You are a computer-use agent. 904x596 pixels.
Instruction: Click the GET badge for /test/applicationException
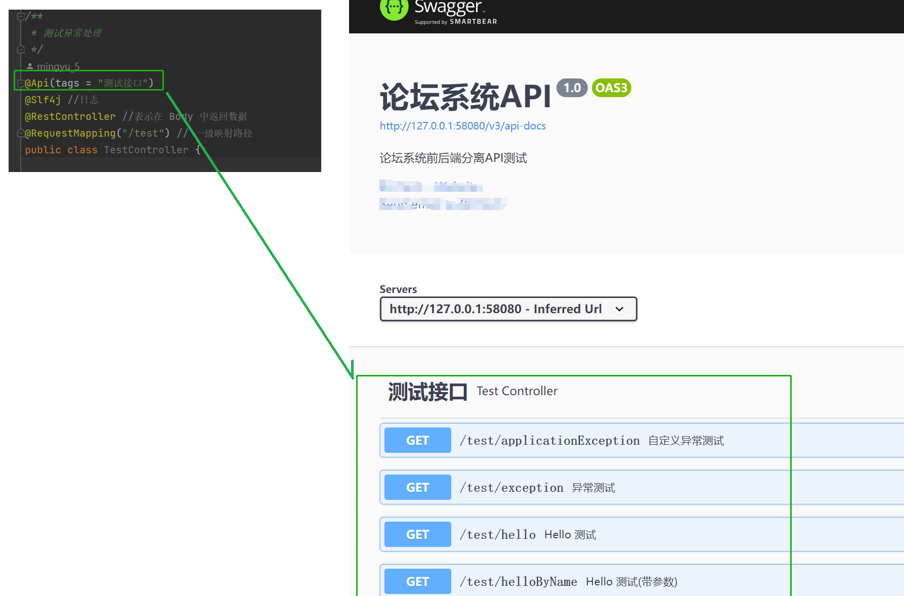[x=417, y=440]
